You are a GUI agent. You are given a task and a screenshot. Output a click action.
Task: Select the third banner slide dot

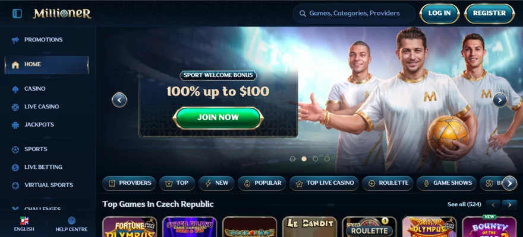click(x=315, y=159)
